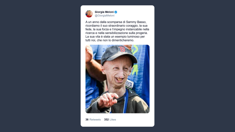Click the dark background outside the tweet card
The image size is (235, 132).
coord(40,66)
